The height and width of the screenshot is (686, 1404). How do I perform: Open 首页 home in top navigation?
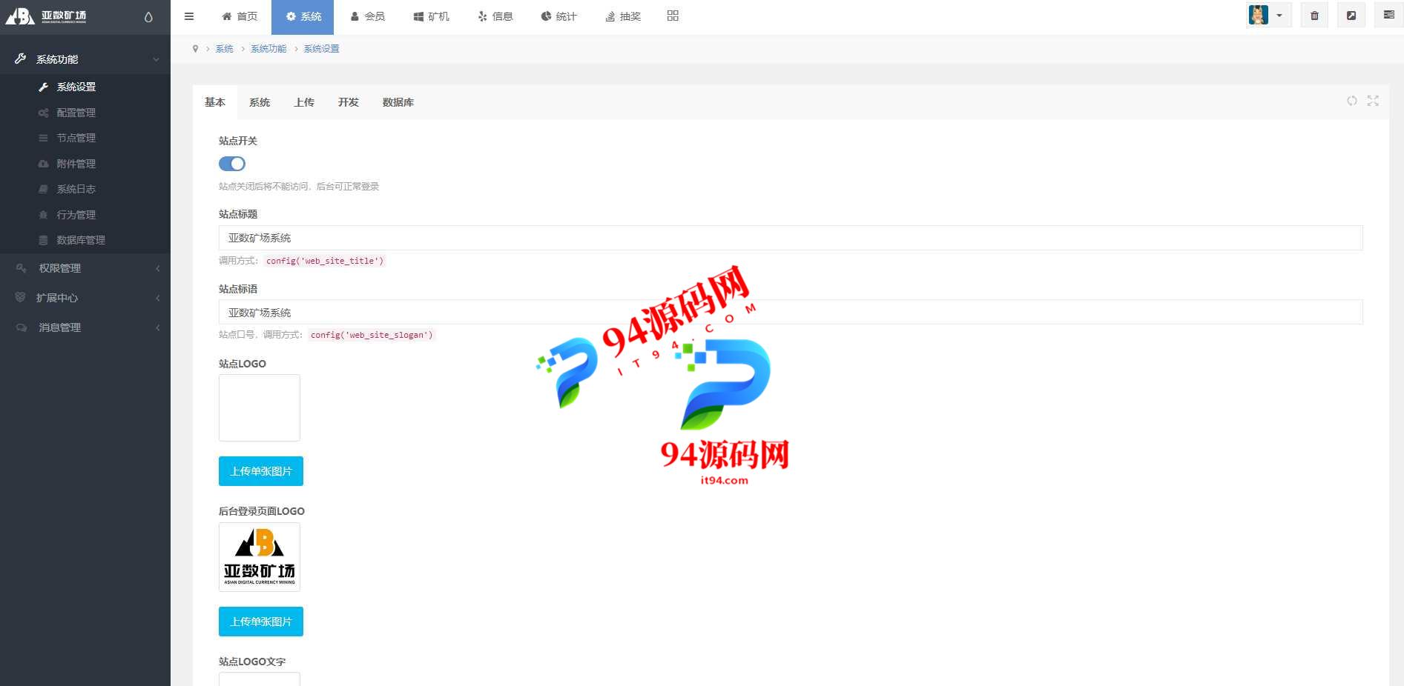pyautogui.click(x=240, y=16)
